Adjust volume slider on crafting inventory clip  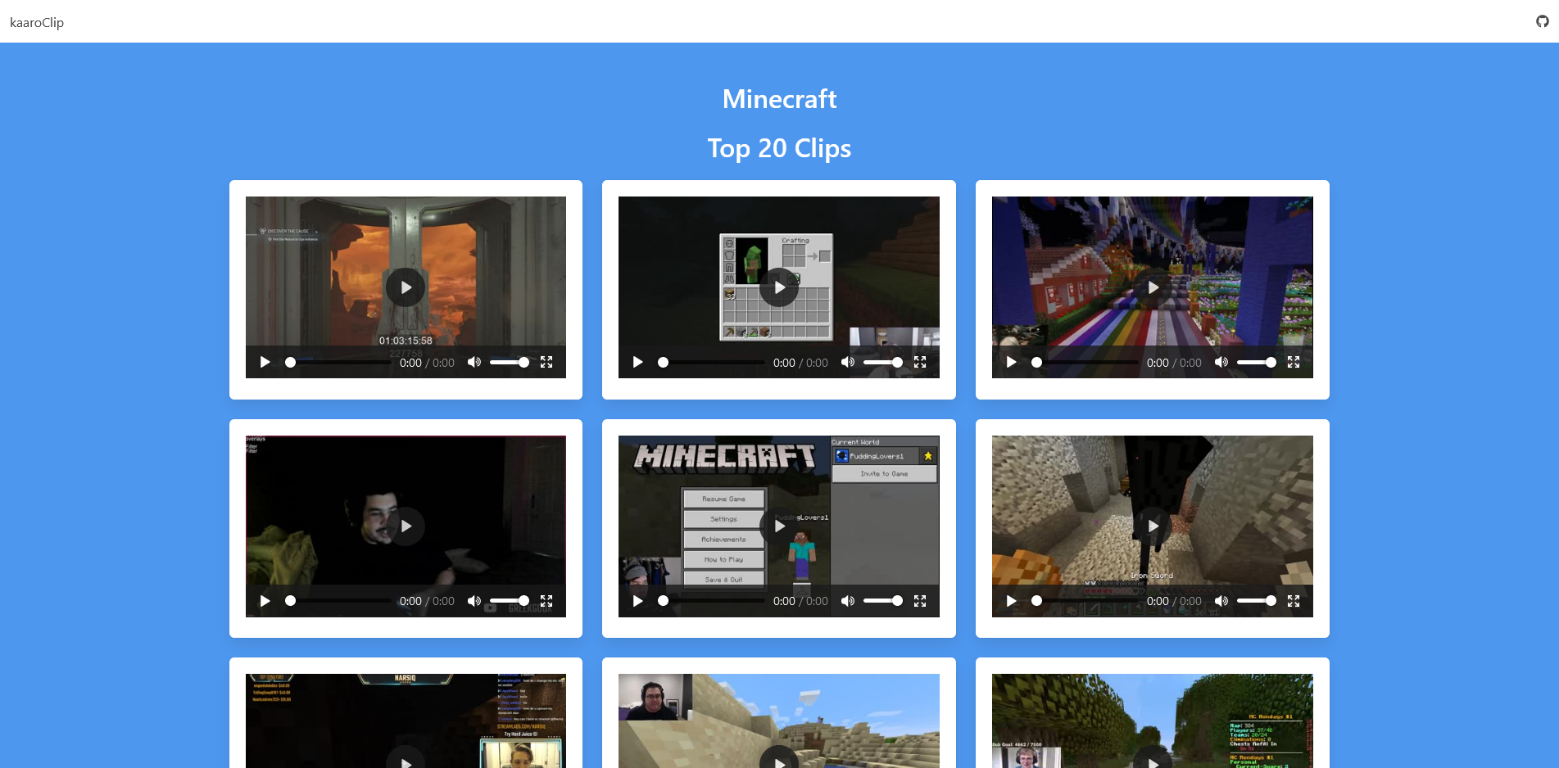(883, 362)
